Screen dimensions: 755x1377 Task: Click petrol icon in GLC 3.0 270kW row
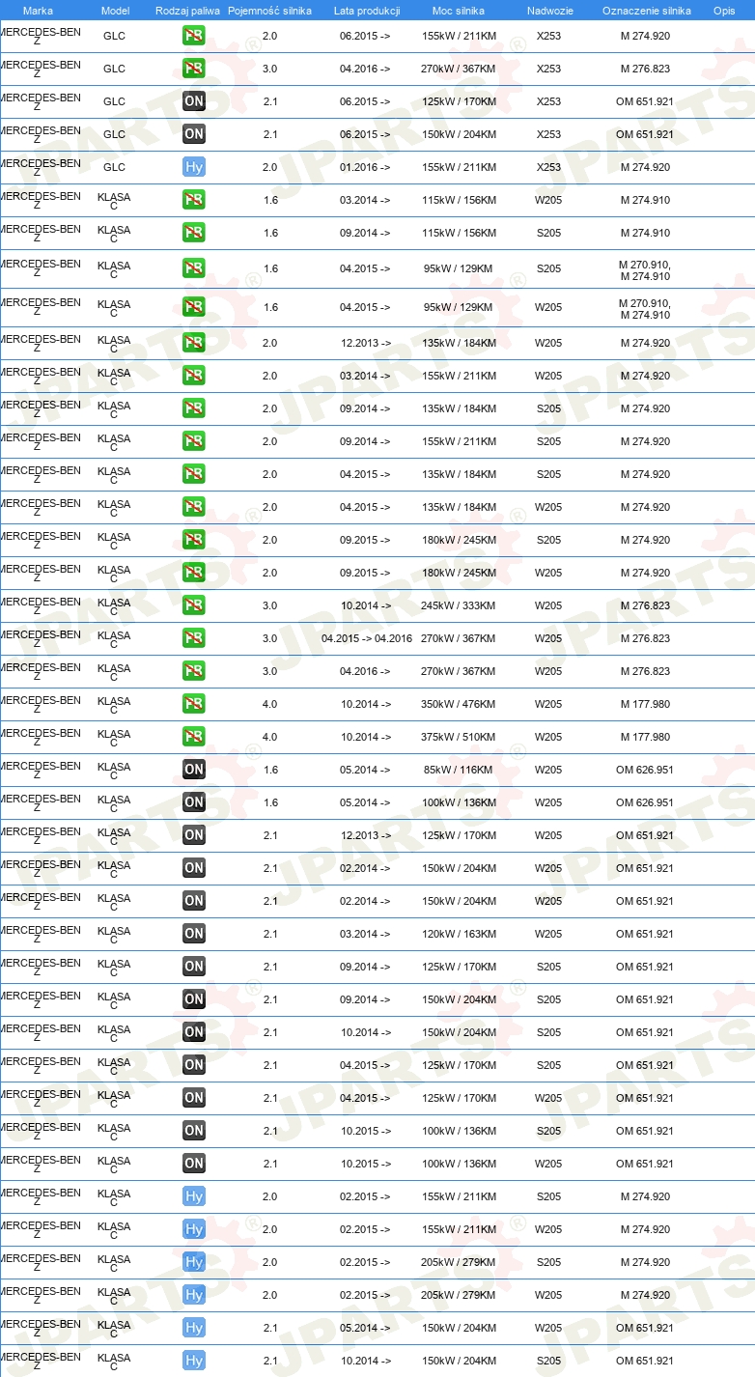pos(194,70)
